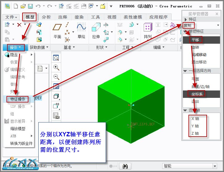Viewport: 224px width, 172px height.
Task: Click the coordinate system icon
Action: [x=67, y=39]
